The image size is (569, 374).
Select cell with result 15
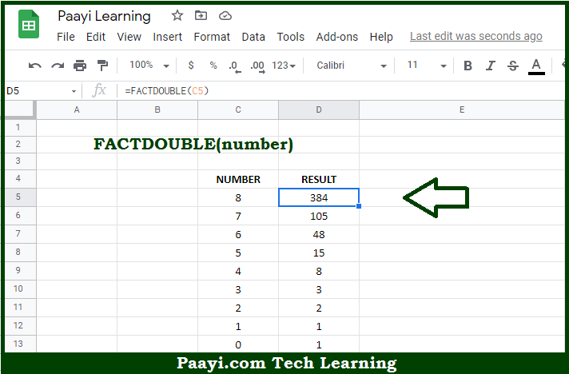pos(319,253)
